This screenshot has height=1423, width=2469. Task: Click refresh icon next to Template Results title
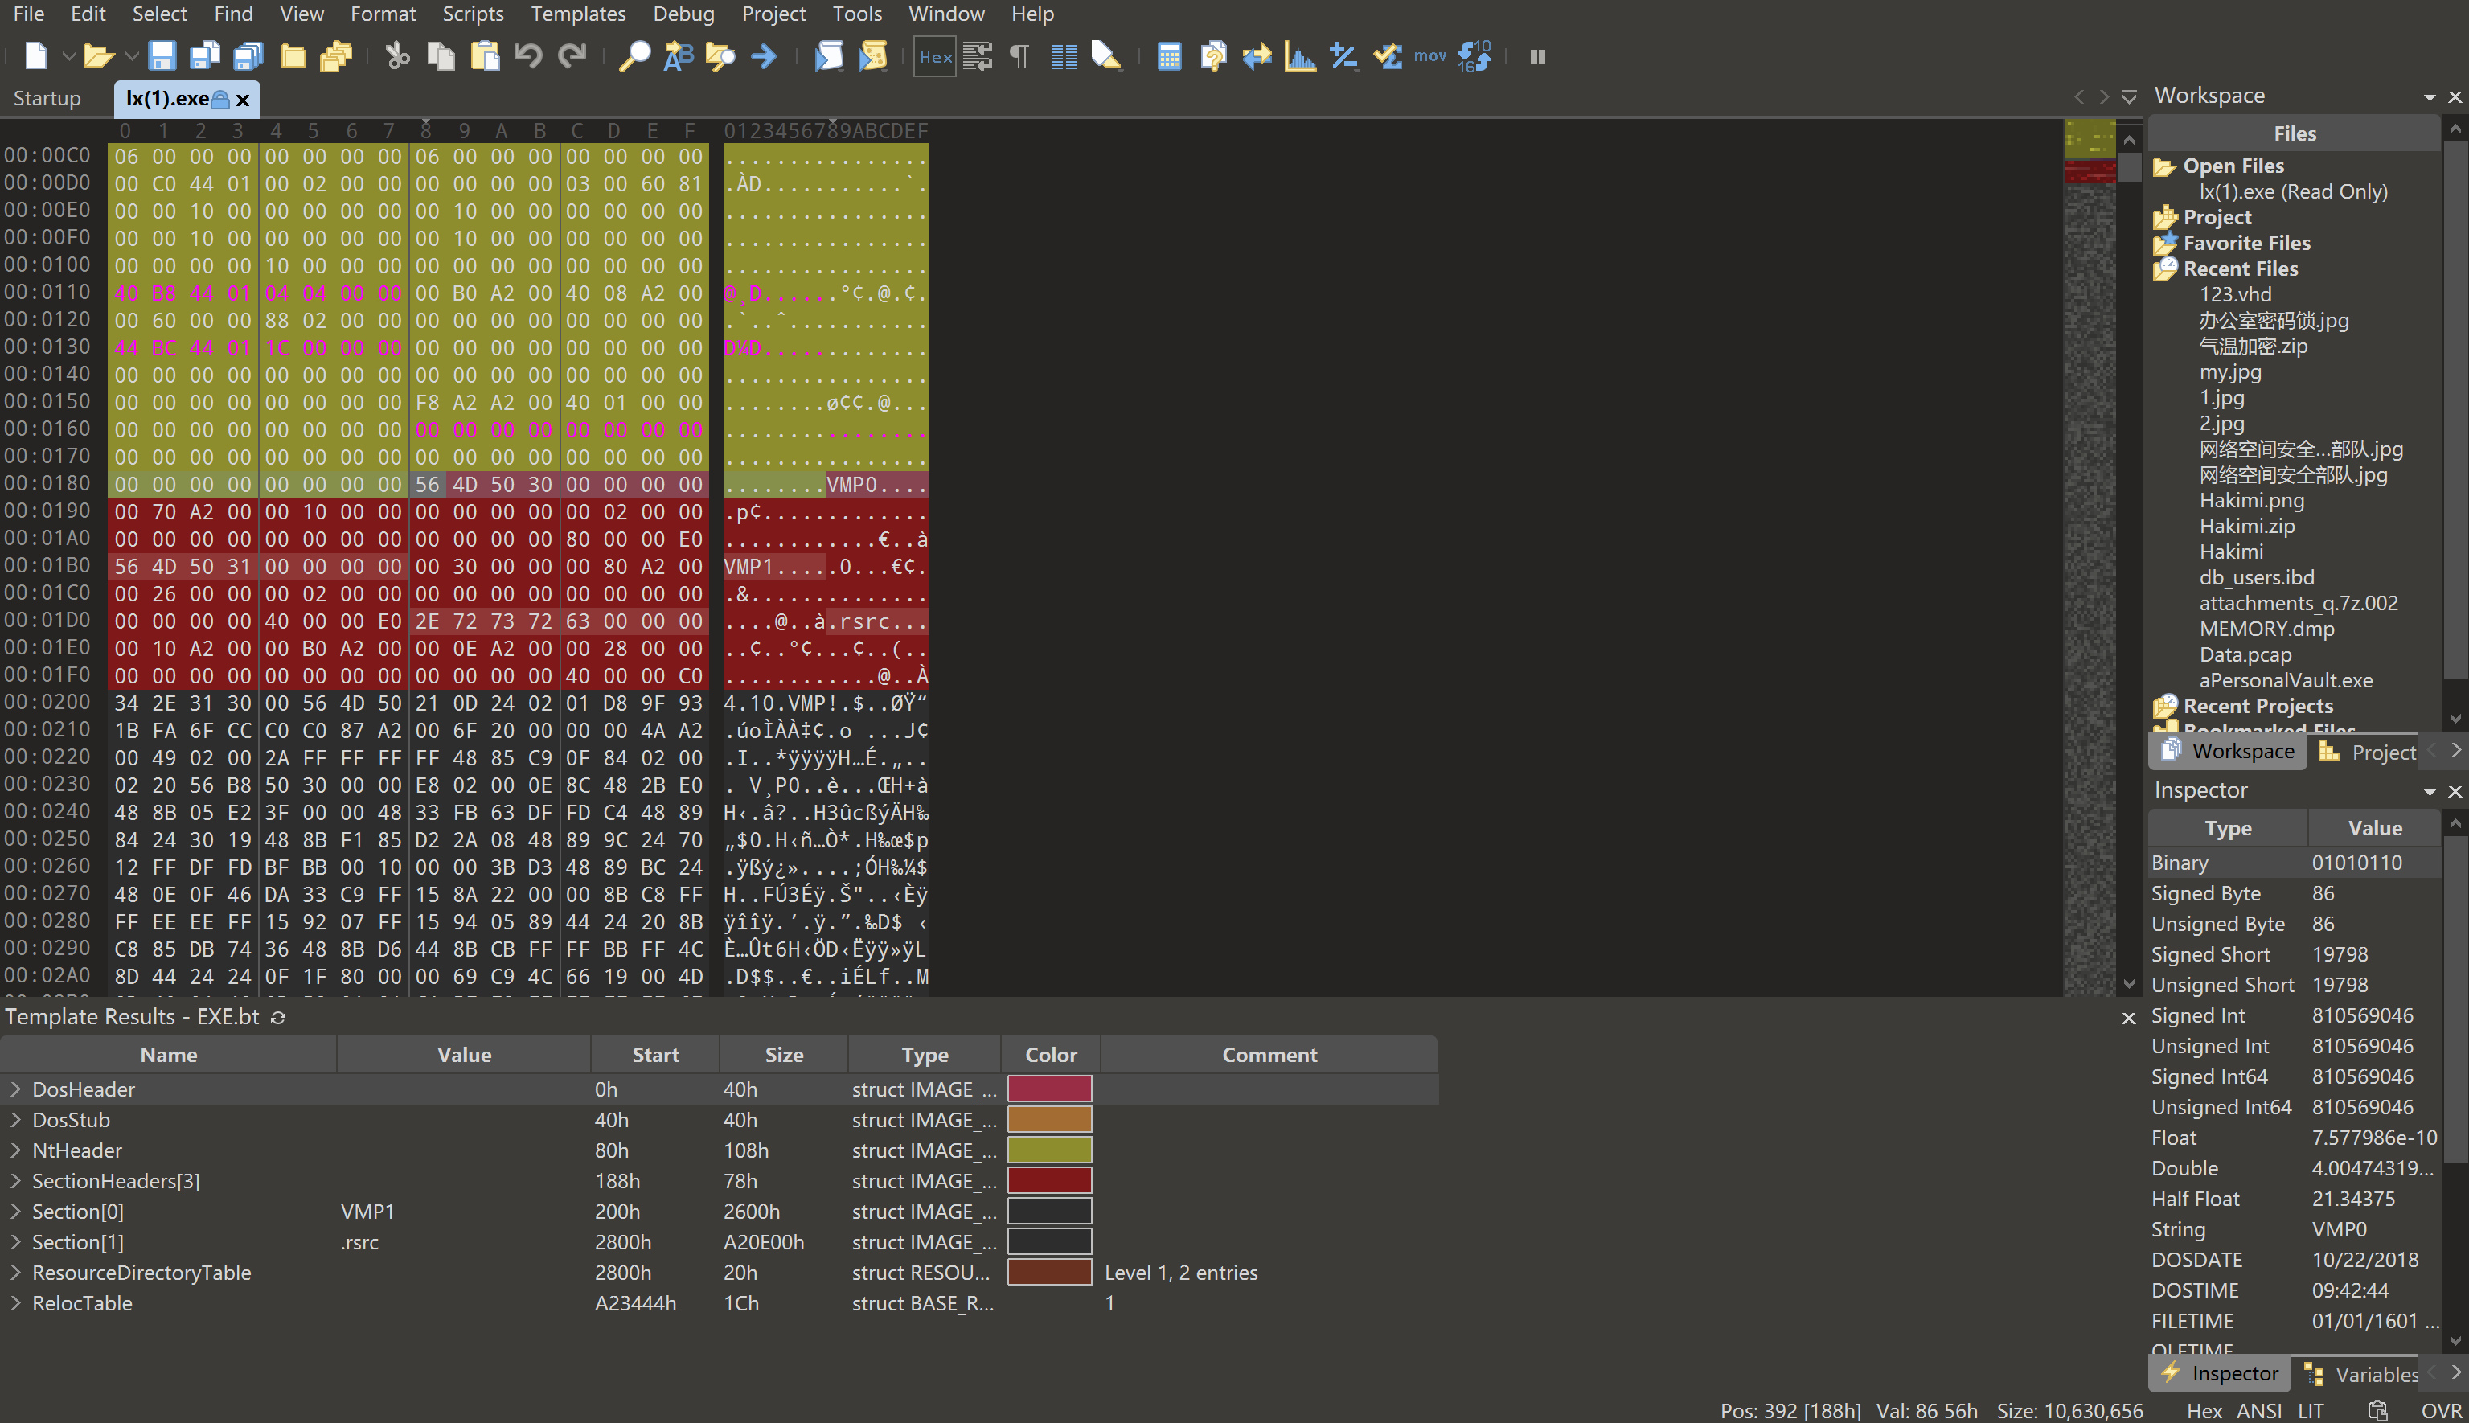coord(278,1018)
